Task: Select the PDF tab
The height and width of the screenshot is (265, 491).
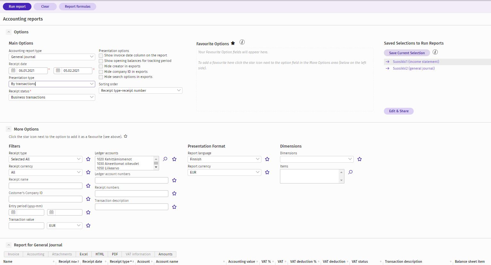Action: (x=115, y=254)
